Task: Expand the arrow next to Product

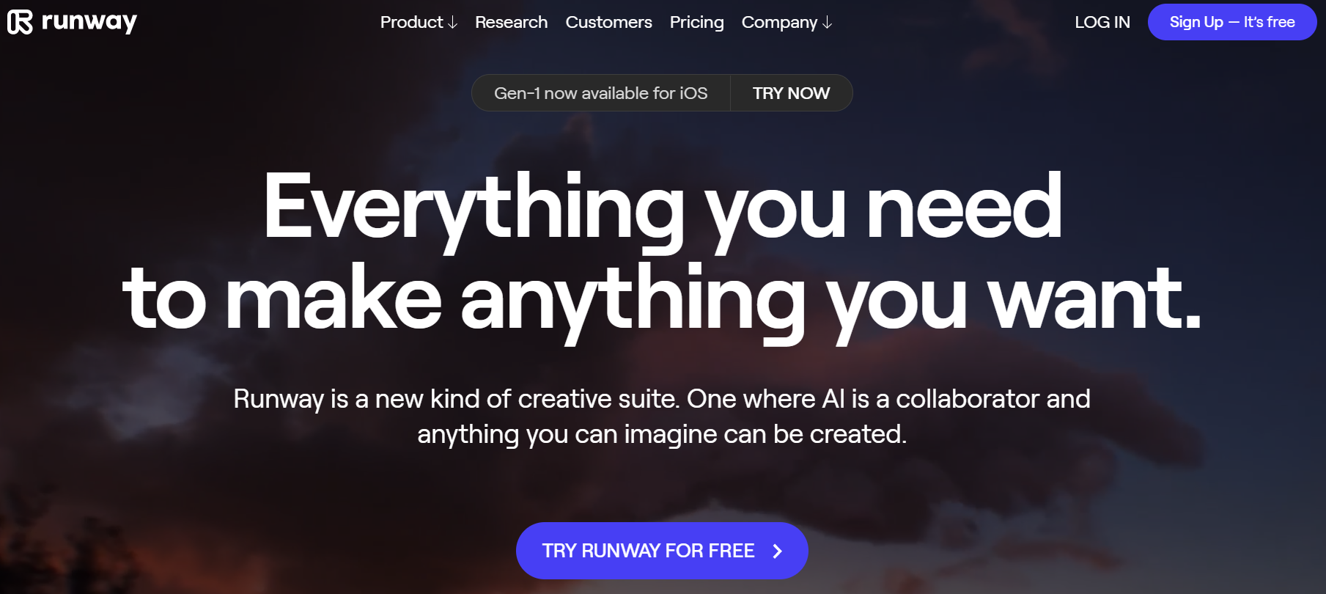Action: coord(452,23)
